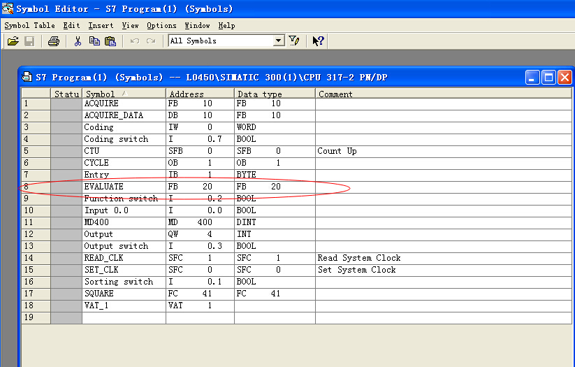
Task: Click the empty symbol cell in row 19
Action: (124, 317)
